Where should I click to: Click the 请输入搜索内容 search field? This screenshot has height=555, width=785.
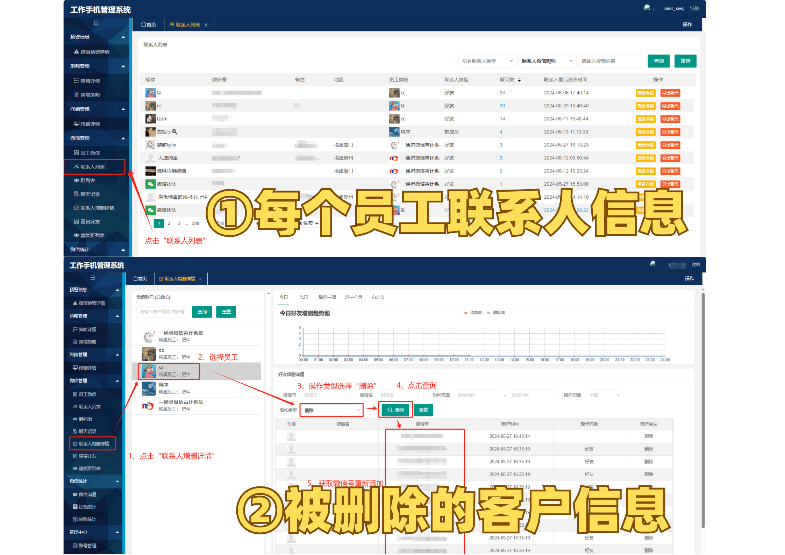[x=611, y=61]
